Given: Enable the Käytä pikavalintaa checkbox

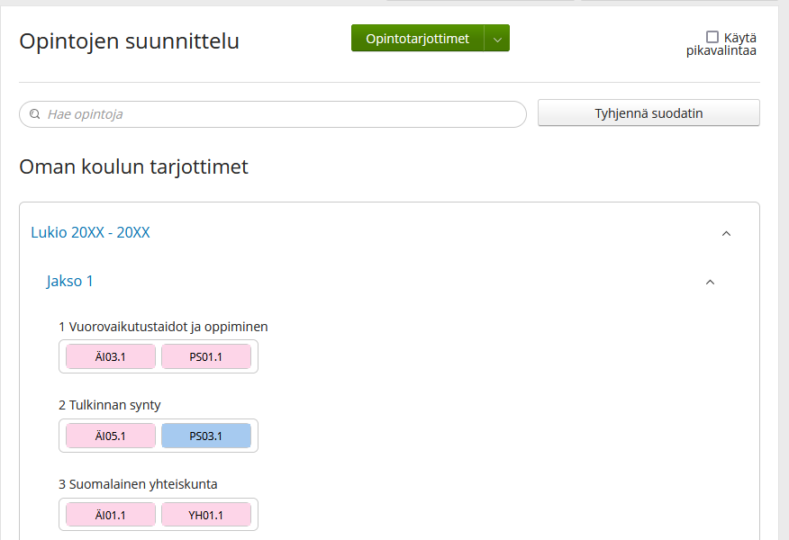Looking at the screenshot, I should 712,37.
